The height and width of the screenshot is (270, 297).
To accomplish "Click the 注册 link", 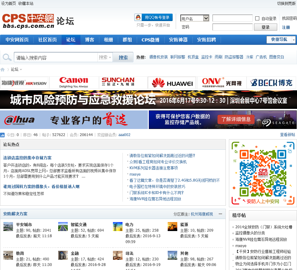I will 286,27.
